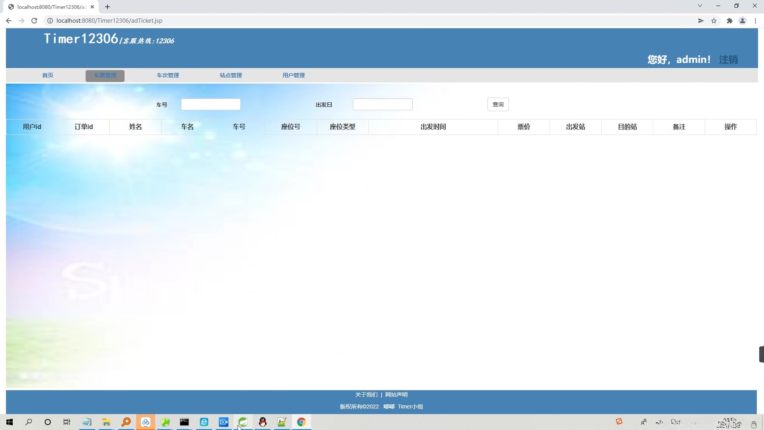
Task: Focus the 车号 input field
Action: pyautogui.click(x=211, y=104)
